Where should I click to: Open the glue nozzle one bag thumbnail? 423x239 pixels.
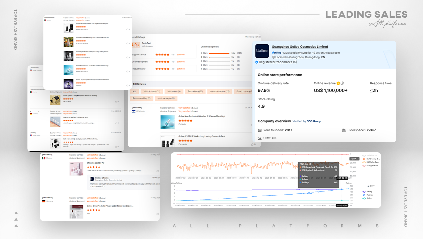[55, 122]
